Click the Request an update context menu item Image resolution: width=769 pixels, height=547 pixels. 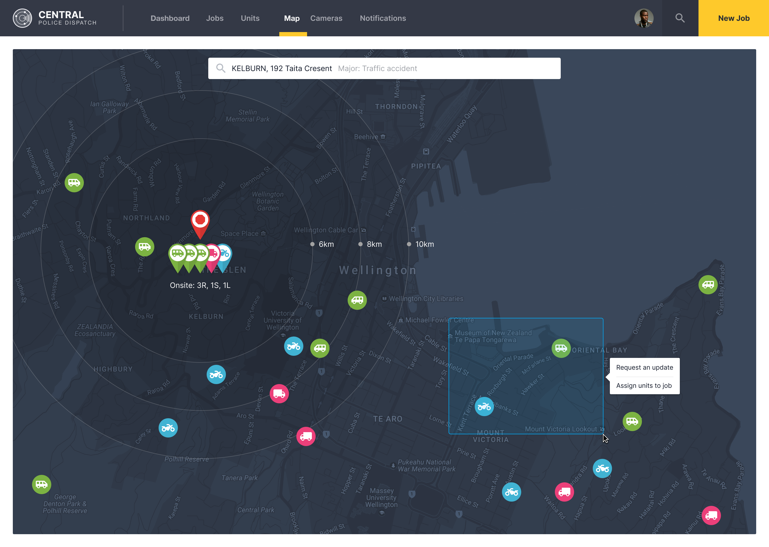[x=644, y=367]
